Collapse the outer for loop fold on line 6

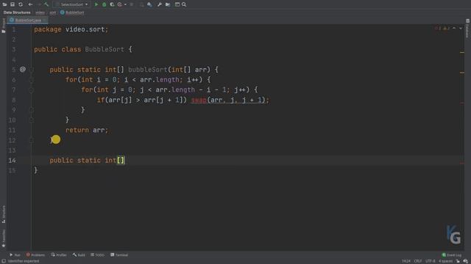click(31, 80)
